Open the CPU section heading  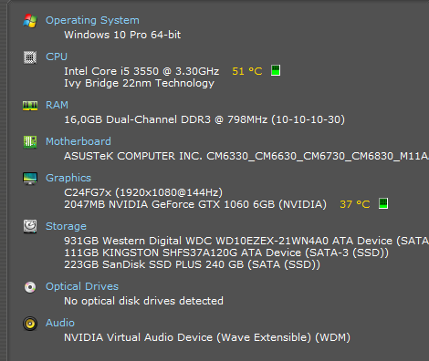tap(57, 57)
